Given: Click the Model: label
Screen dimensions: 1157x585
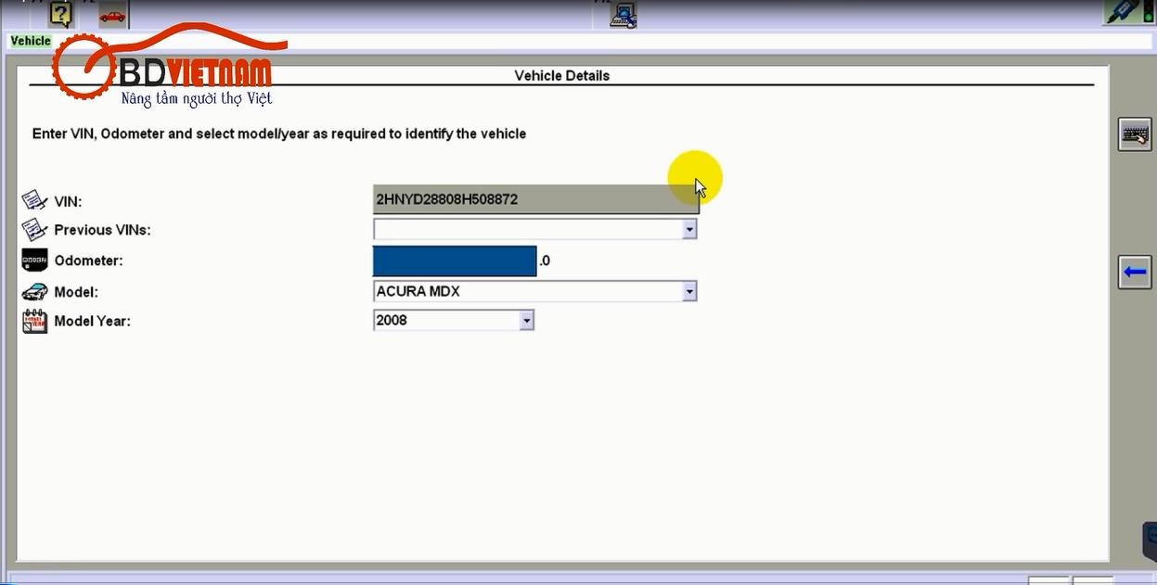Looking at the screenshot, I should pos(76,292).
